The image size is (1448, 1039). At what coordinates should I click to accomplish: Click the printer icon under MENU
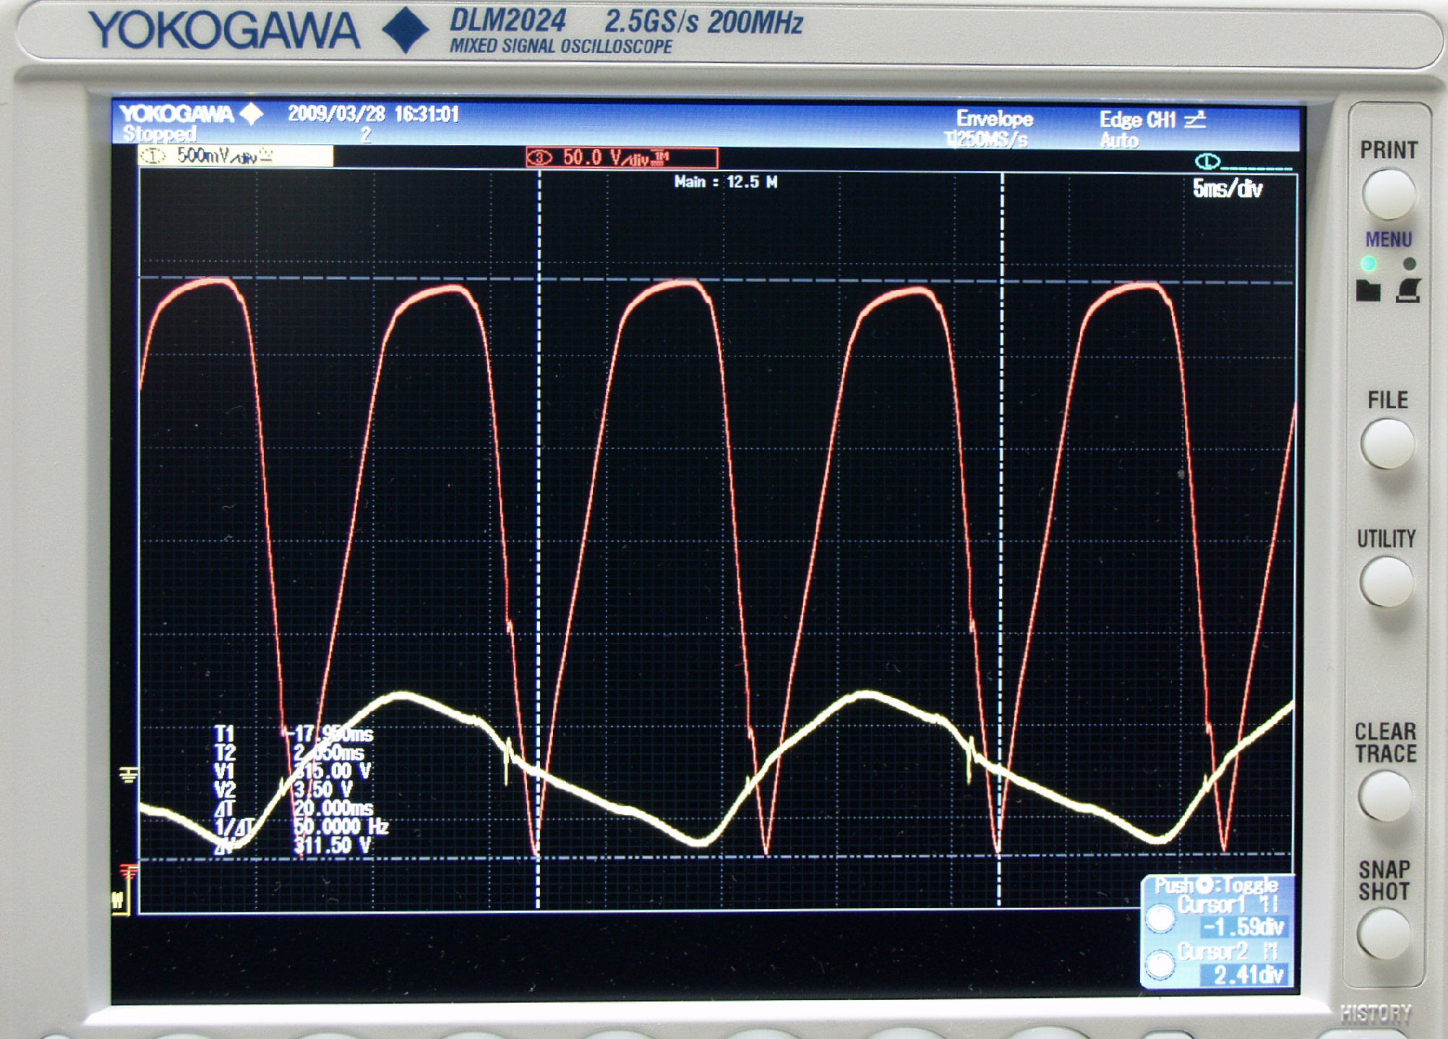click(1408, 291)
